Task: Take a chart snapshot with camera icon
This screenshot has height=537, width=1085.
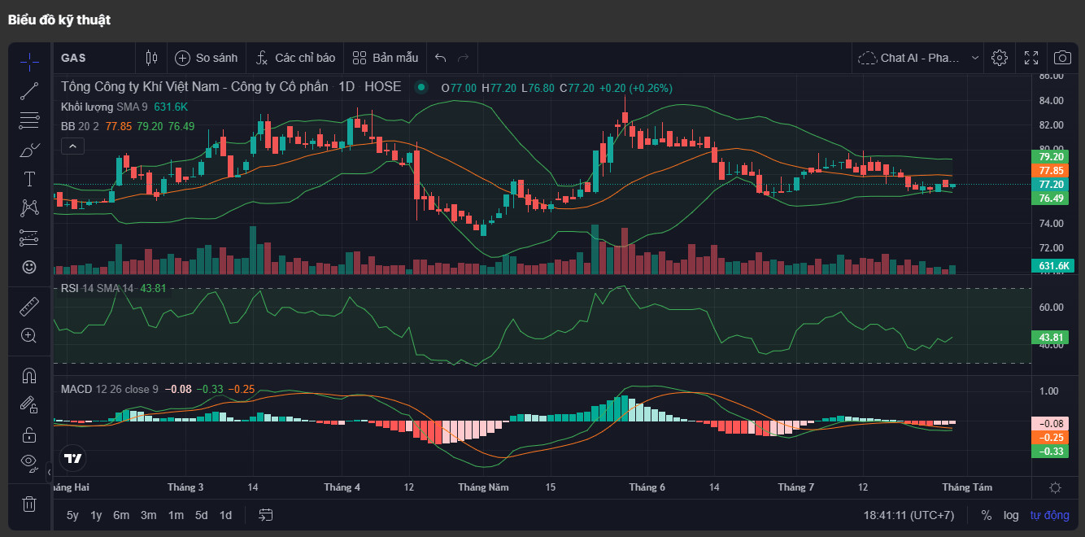Action: [x=1062, y=58]
